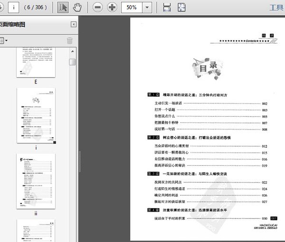Image resolution: width=285 pixels, height=242 pixels.
Task: Activate the Select tool arrow cursor
Action: pyautogui.click(x=63, y=8)
